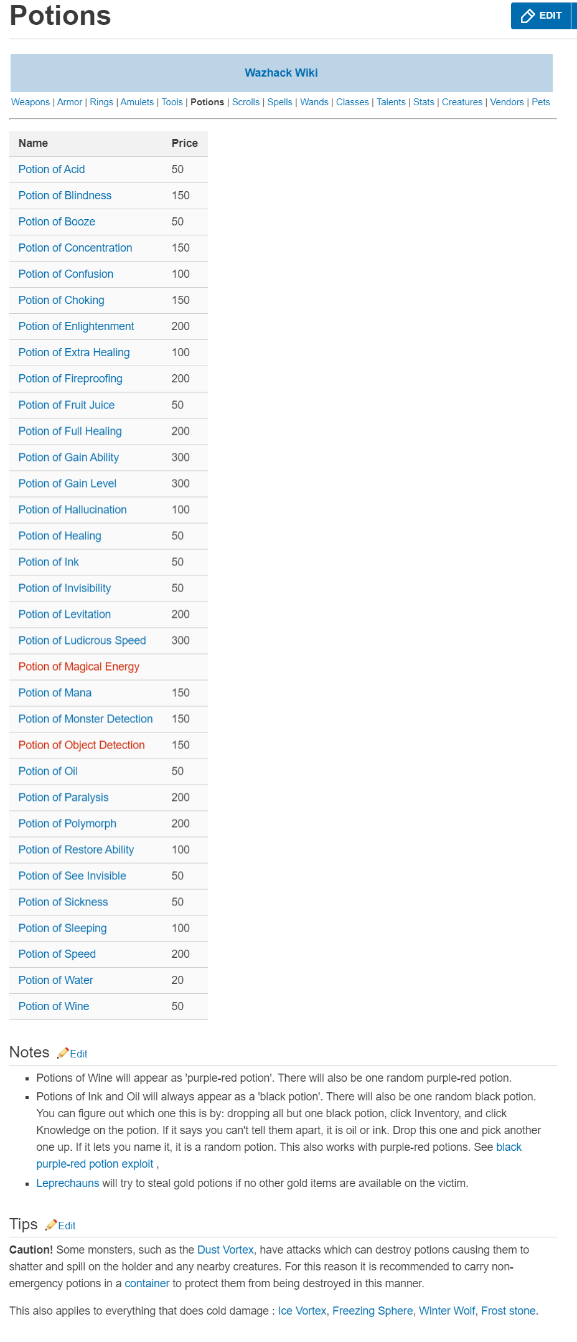The image size is (577, 1342).
Task: Click the pencil icon on the EDIT button
Action: tap(528, 16)
